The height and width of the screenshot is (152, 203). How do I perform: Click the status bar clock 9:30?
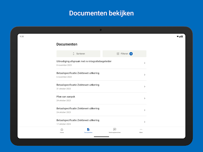[22, 36]
